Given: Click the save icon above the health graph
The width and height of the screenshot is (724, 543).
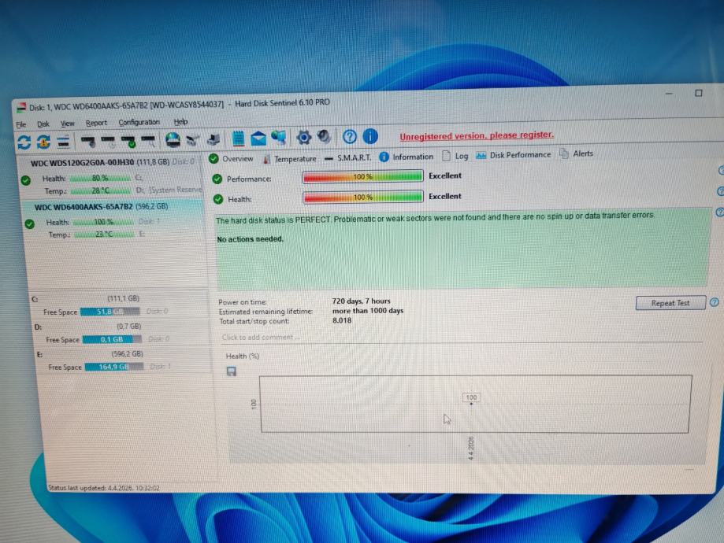Looking at the screenshot, I should 232,371.
